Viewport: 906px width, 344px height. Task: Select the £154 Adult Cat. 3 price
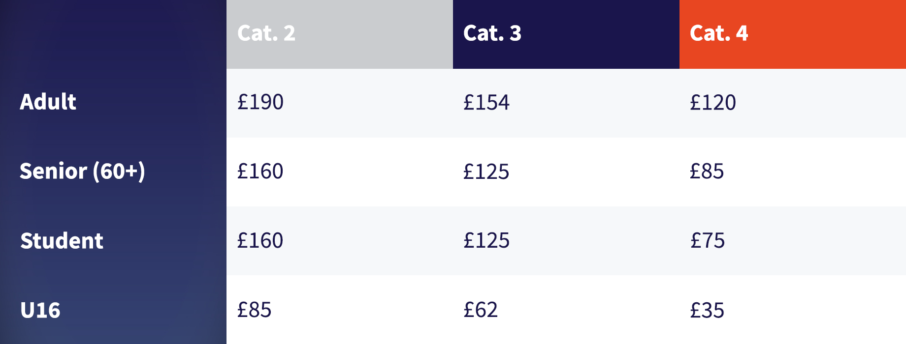(x=486, y=102)
